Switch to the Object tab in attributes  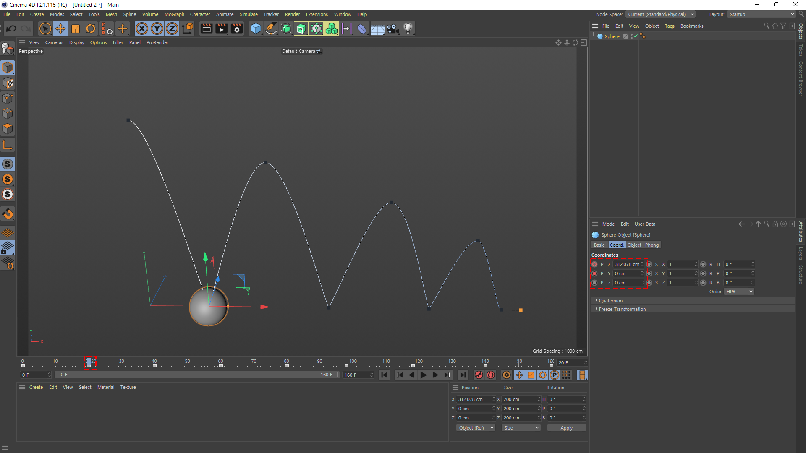[x=634, y=245]
